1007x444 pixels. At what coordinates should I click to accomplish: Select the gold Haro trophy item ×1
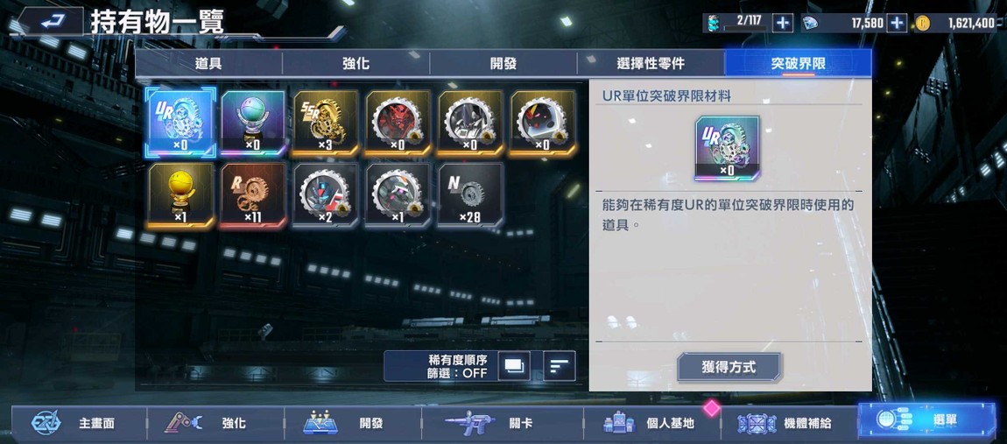[180, 195]
